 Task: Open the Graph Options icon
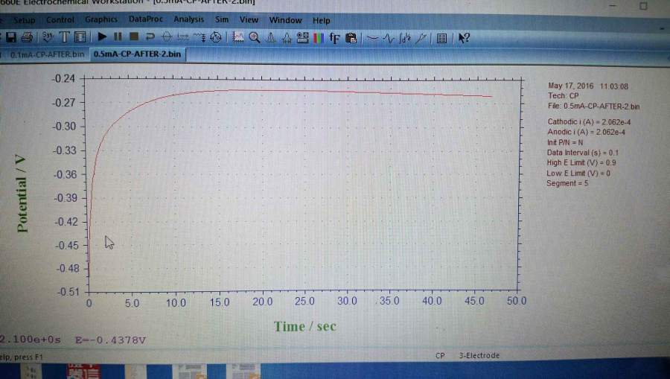coord(302,38)
